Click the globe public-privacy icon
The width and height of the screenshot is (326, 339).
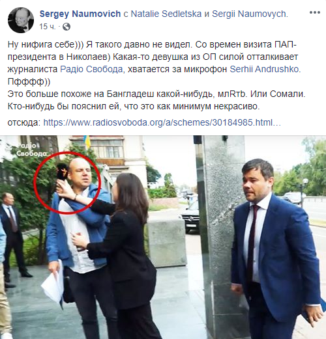pos(67,27)
